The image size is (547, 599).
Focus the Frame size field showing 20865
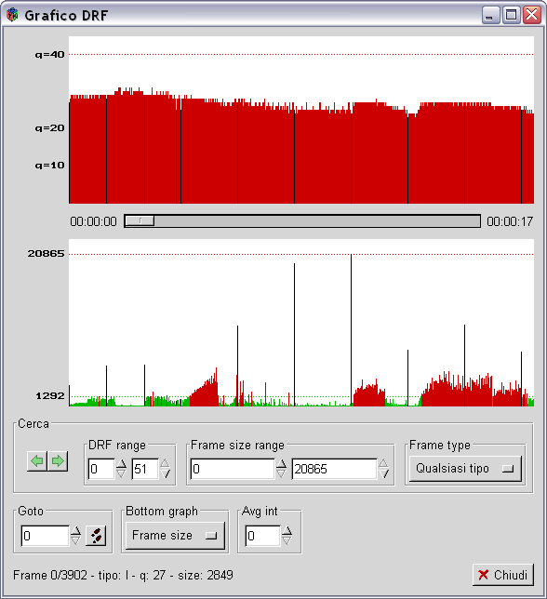(334, 469)
